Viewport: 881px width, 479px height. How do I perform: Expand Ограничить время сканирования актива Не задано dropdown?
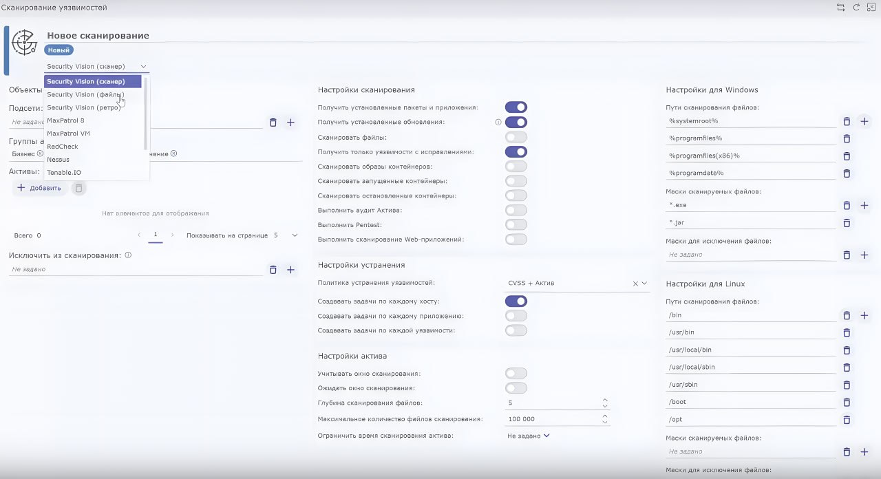click(x=529, y=436)
